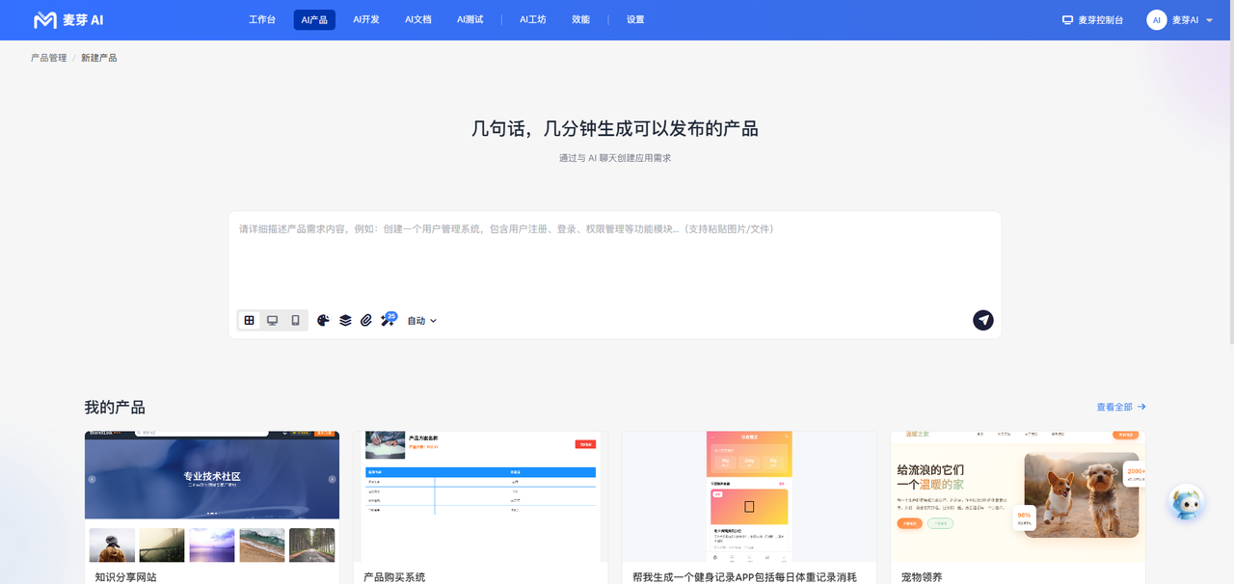Open the 设置 menu
Image resolution: width=1234 pixels, height=584 pixels.
point(635,19)
